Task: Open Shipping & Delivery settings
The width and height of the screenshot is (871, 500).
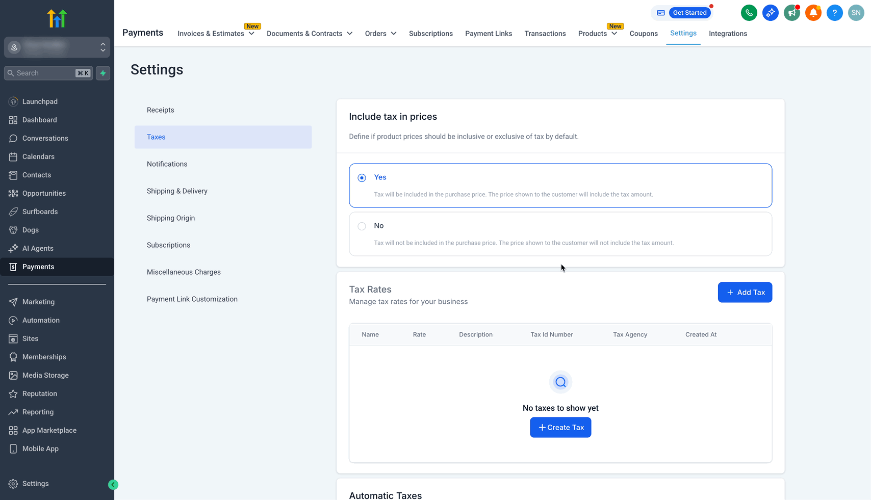Action: (223, 191)
